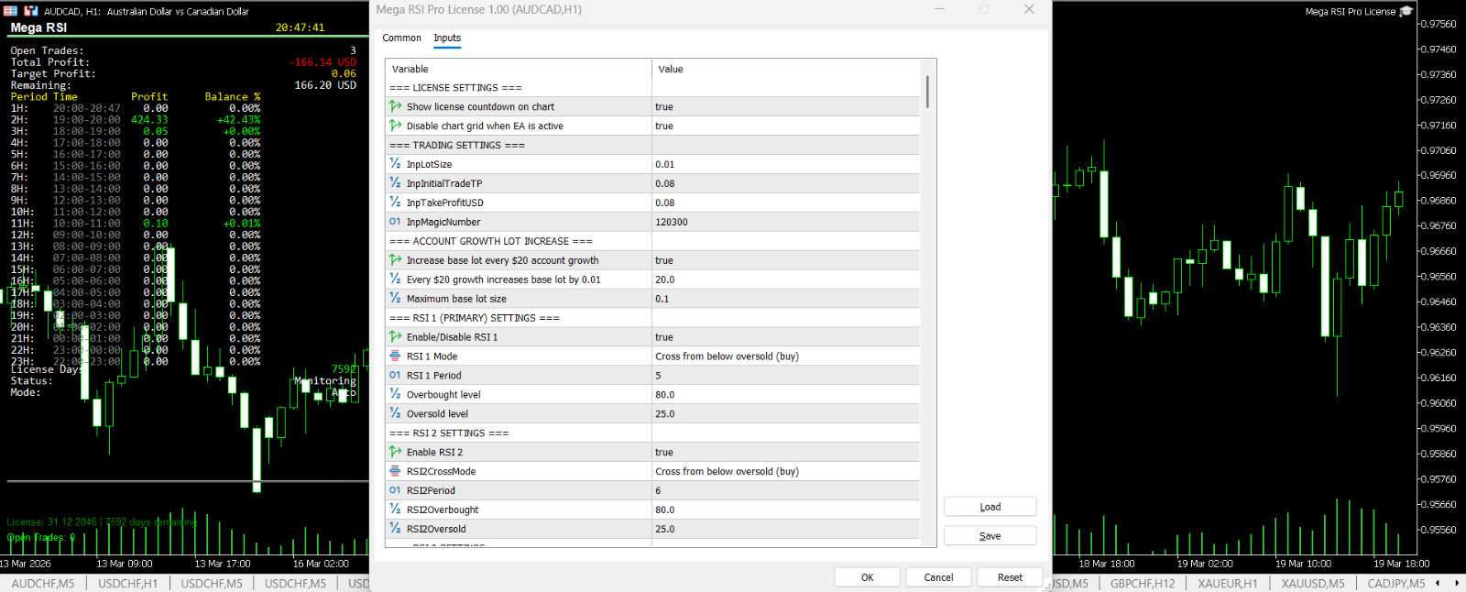Viewport: 1466px width, 592px height.
Task: Click the 01 icon beside RSI 1 Period
Action: click(395, 376)
